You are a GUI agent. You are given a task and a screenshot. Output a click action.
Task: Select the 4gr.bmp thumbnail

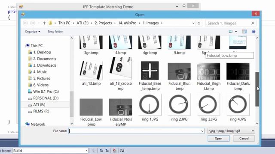pyautogui.click(x=150, y=42)
